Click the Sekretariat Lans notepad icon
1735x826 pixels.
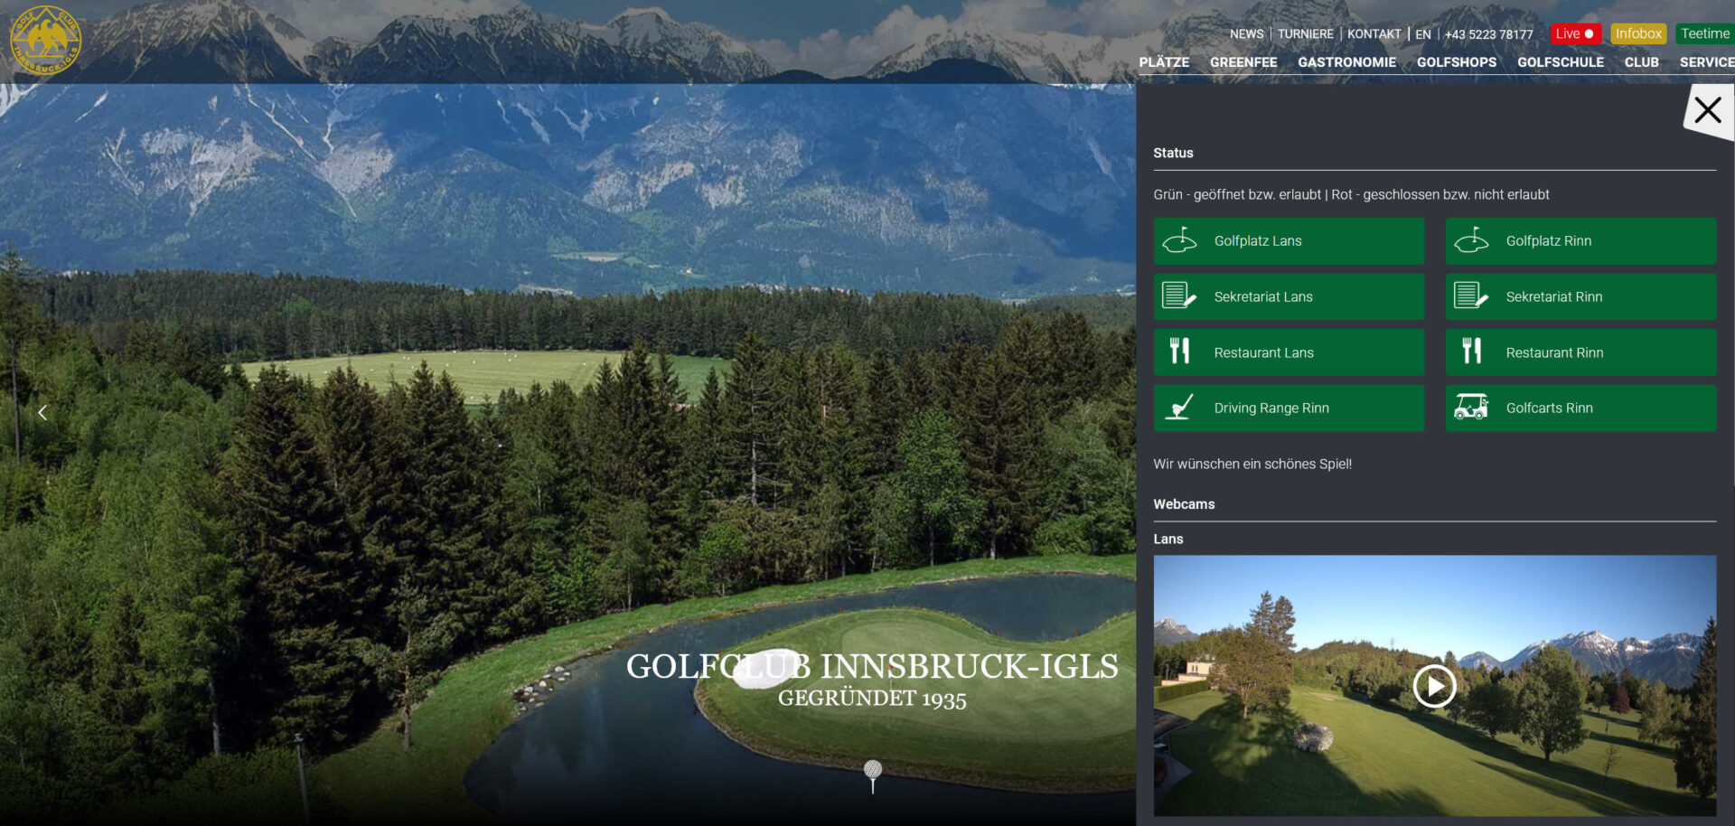[x=1179, y=296]
